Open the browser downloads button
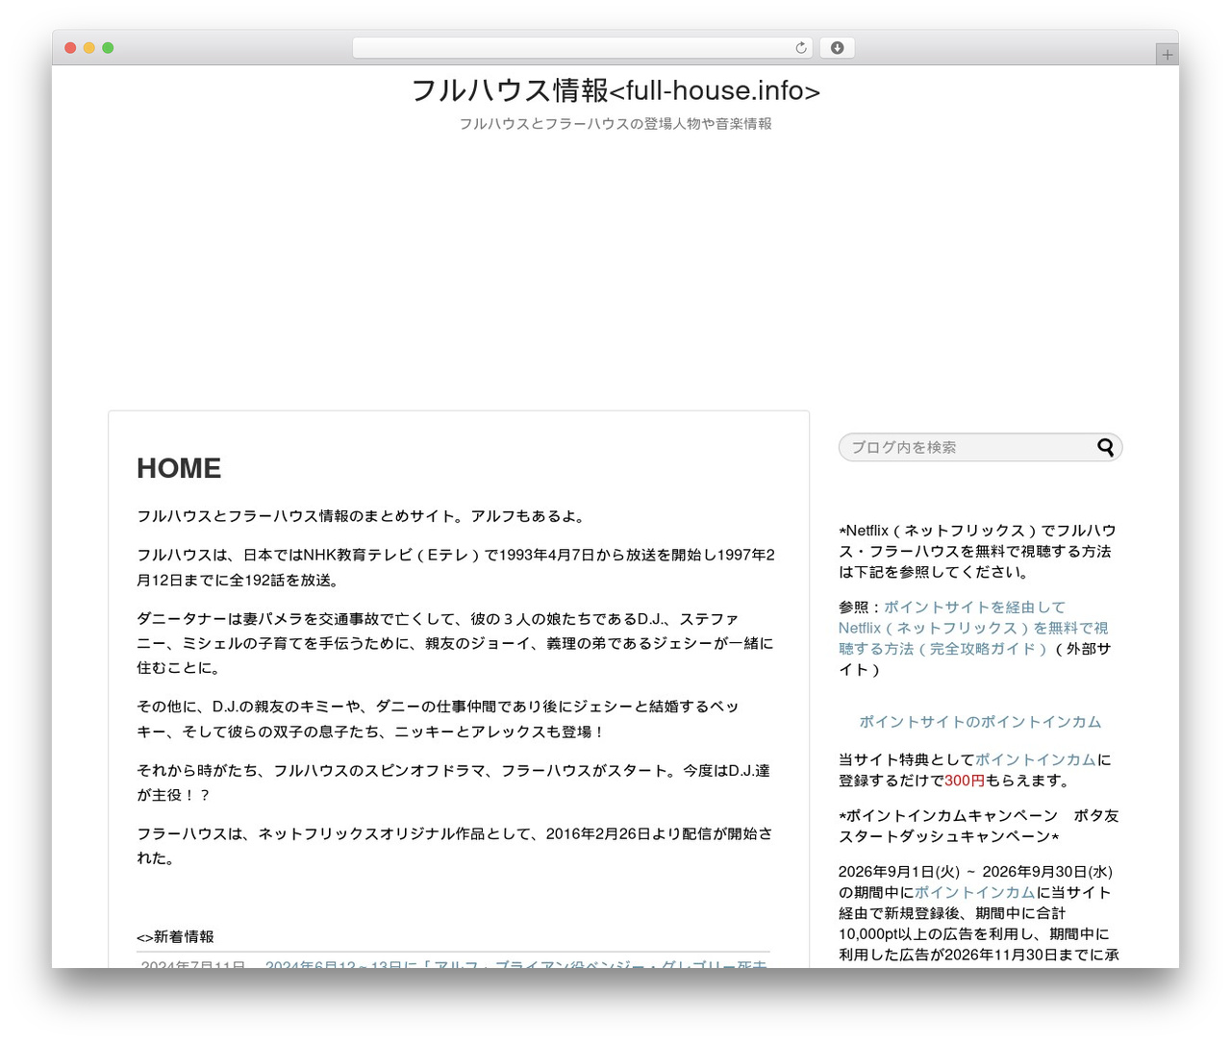 pos(838,48)
